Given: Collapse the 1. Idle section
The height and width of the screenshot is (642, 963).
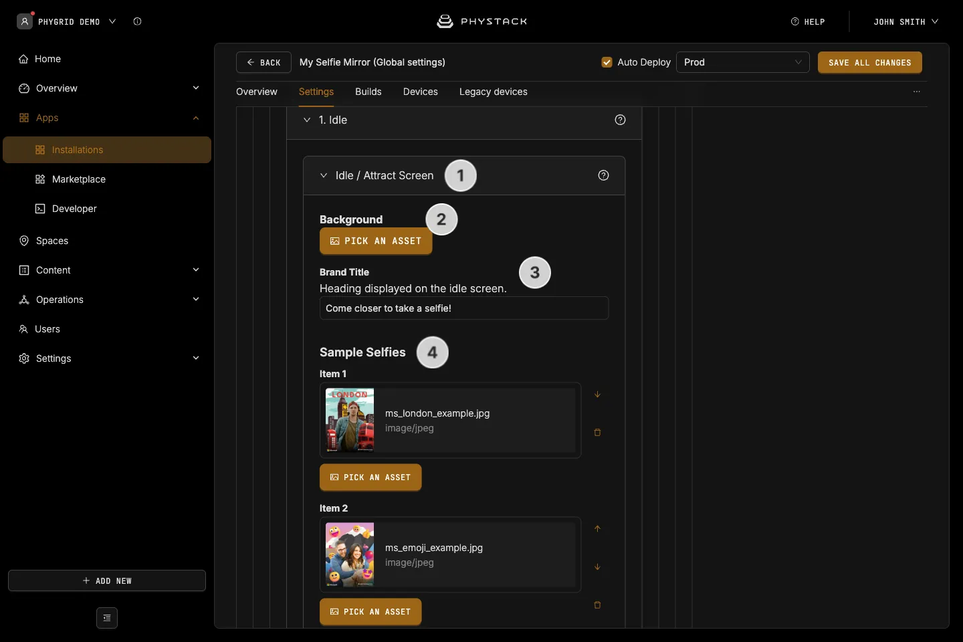Looking at the screenshot, I should pyautogui.click(x=307, y=120).
